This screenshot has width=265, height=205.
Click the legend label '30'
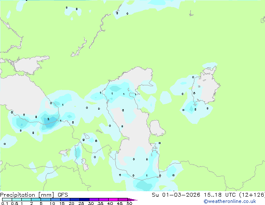point(91,203)
